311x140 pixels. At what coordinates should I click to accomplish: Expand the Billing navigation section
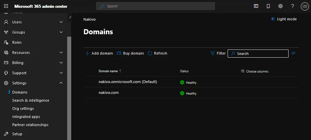click(x=61, y=63)
